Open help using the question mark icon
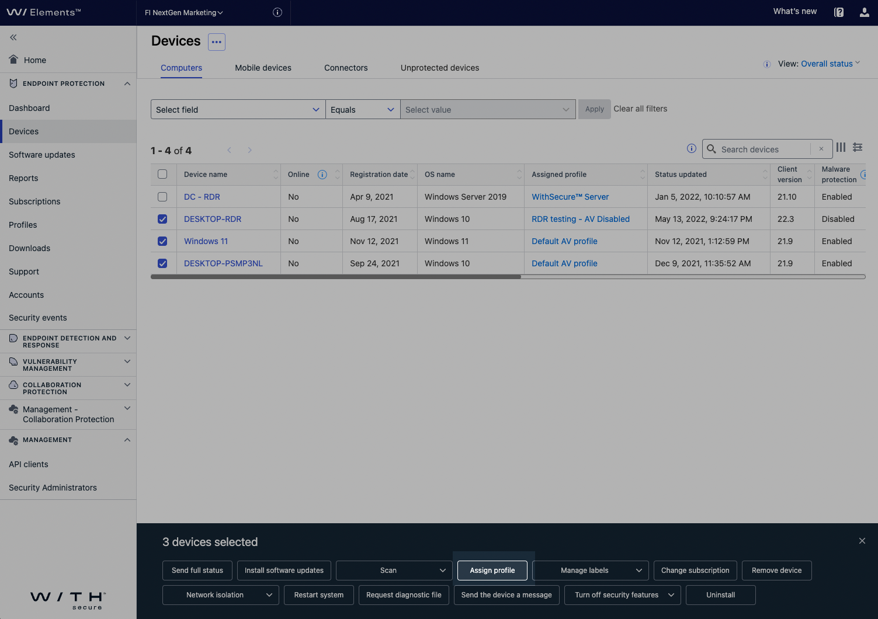 tap(839, 12)
